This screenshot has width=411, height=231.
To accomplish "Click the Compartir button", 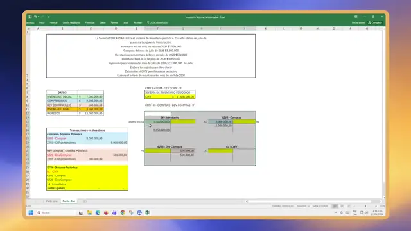I will point(375,23).
